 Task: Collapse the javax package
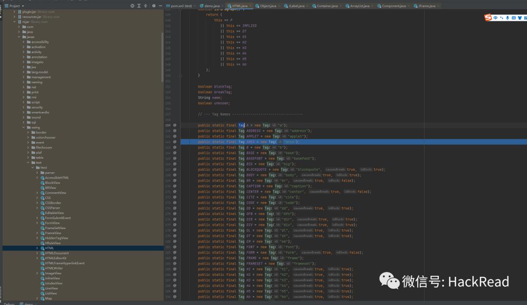click(x=19, y=37)
